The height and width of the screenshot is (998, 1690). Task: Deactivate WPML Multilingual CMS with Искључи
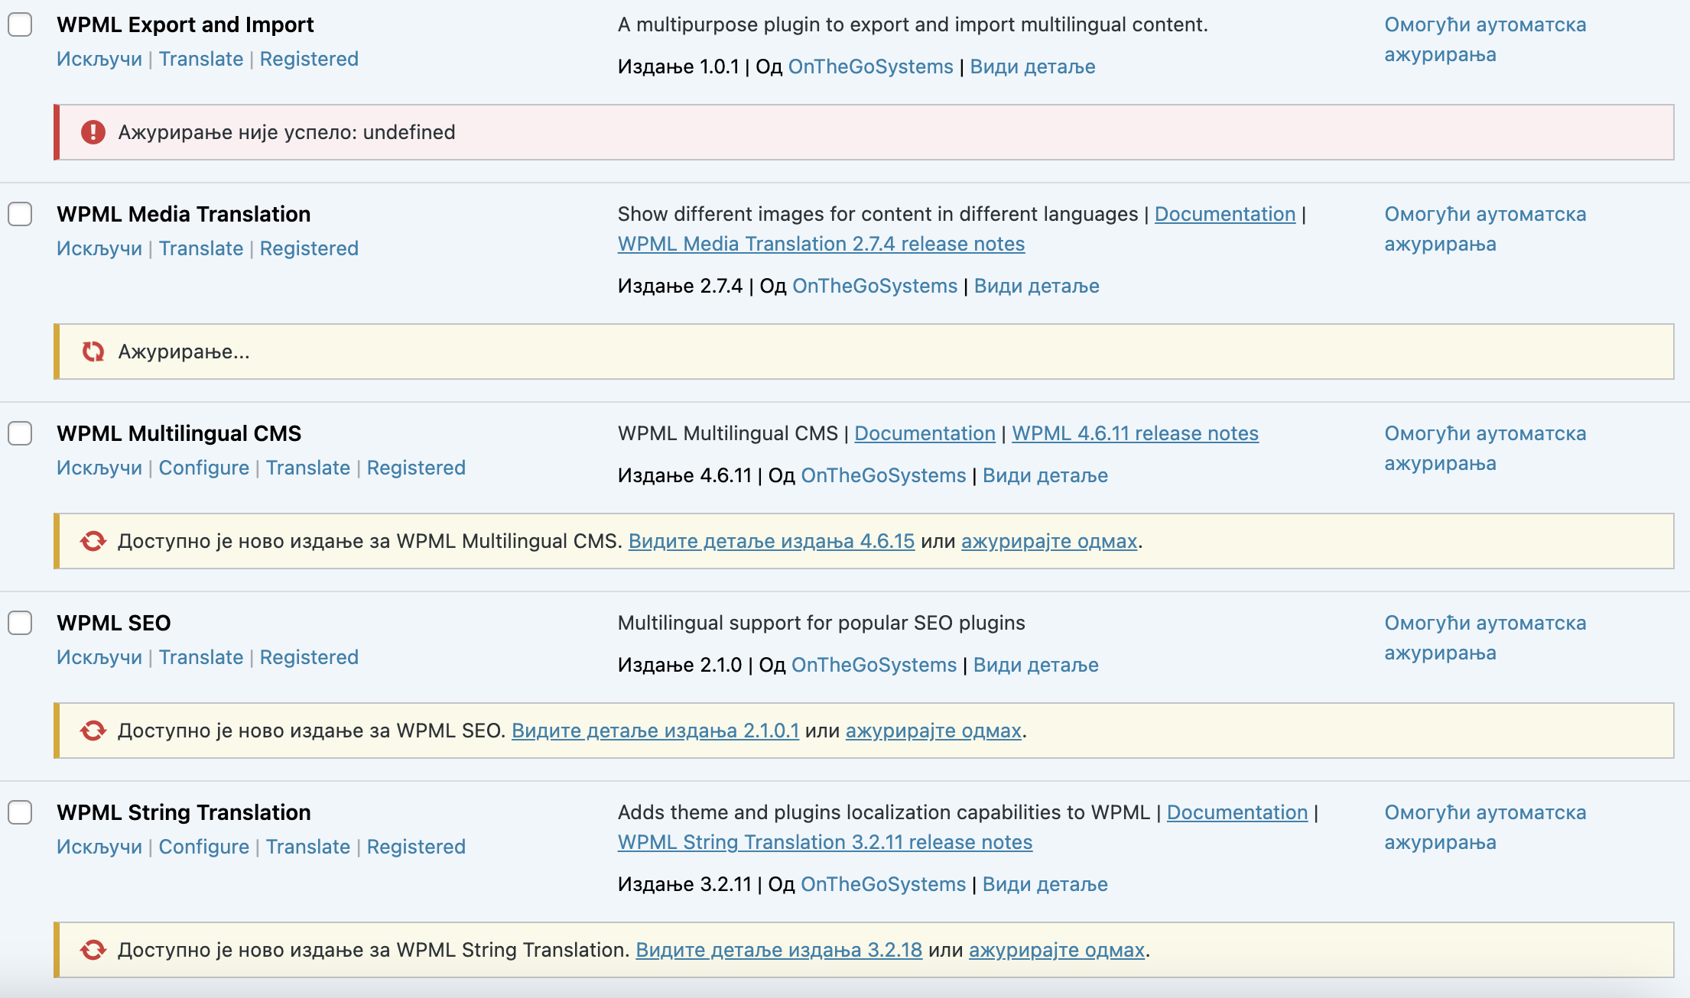pos(99,468)
